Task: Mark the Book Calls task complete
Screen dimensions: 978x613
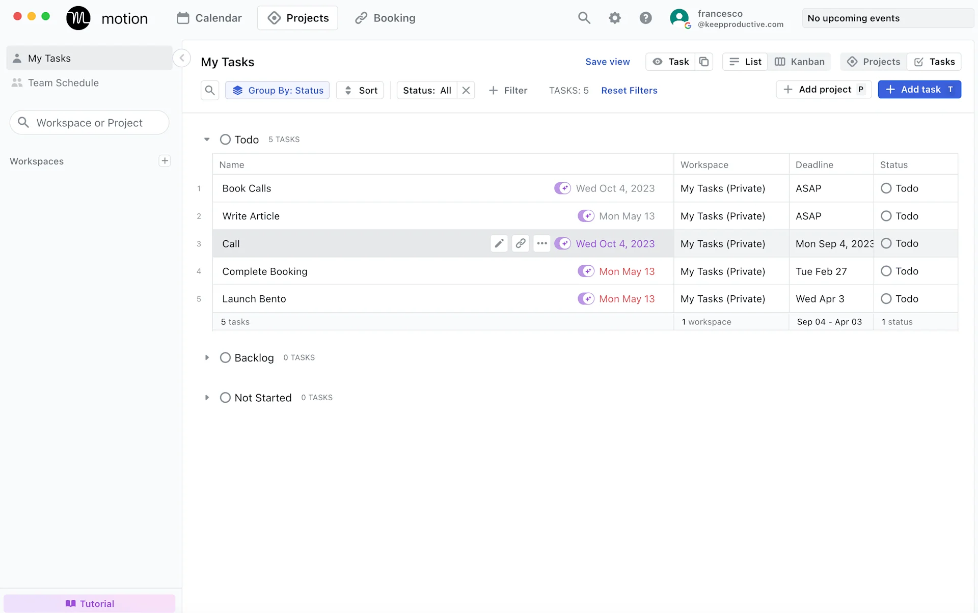Action: click(x=886, y=188)
